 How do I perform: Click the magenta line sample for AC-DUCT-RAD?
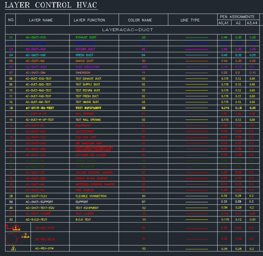click(197, 49)
